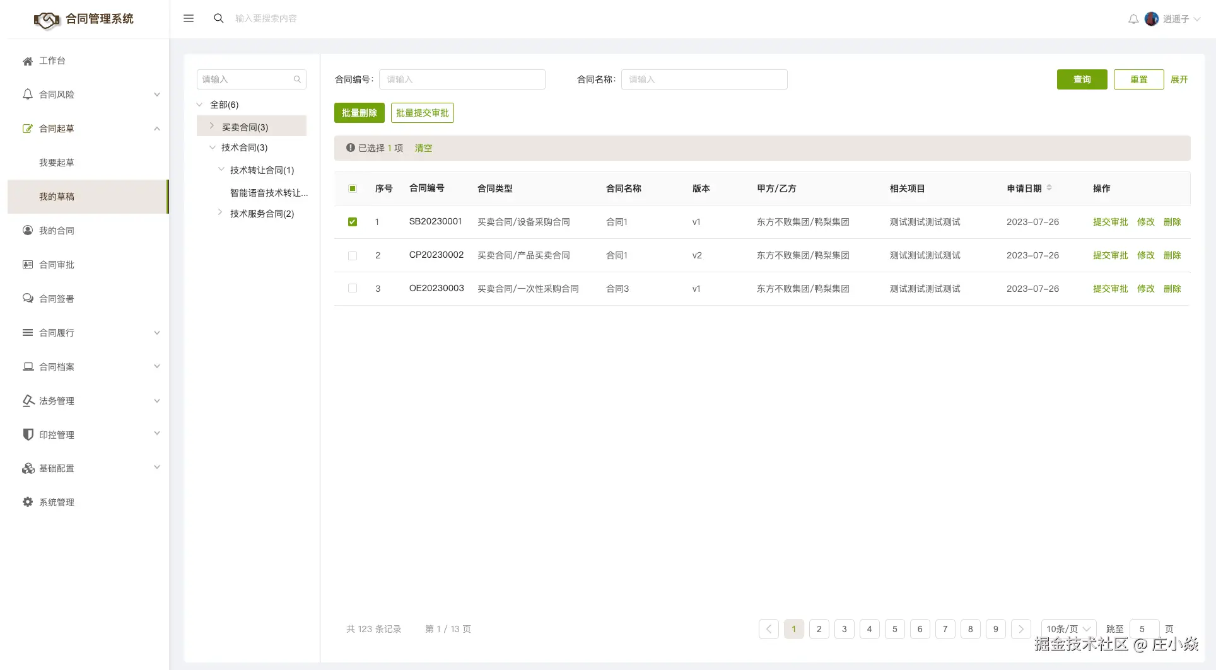Open 我要起草 submenu item
1216x670 pixels.
(57, 163)
